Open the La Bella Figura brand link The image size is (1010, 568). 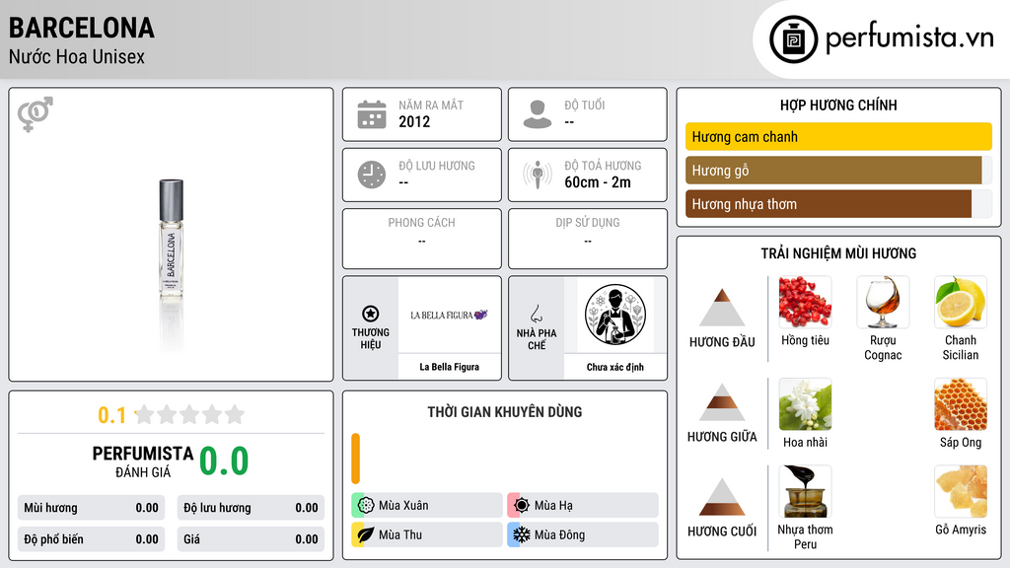[449, 367]
